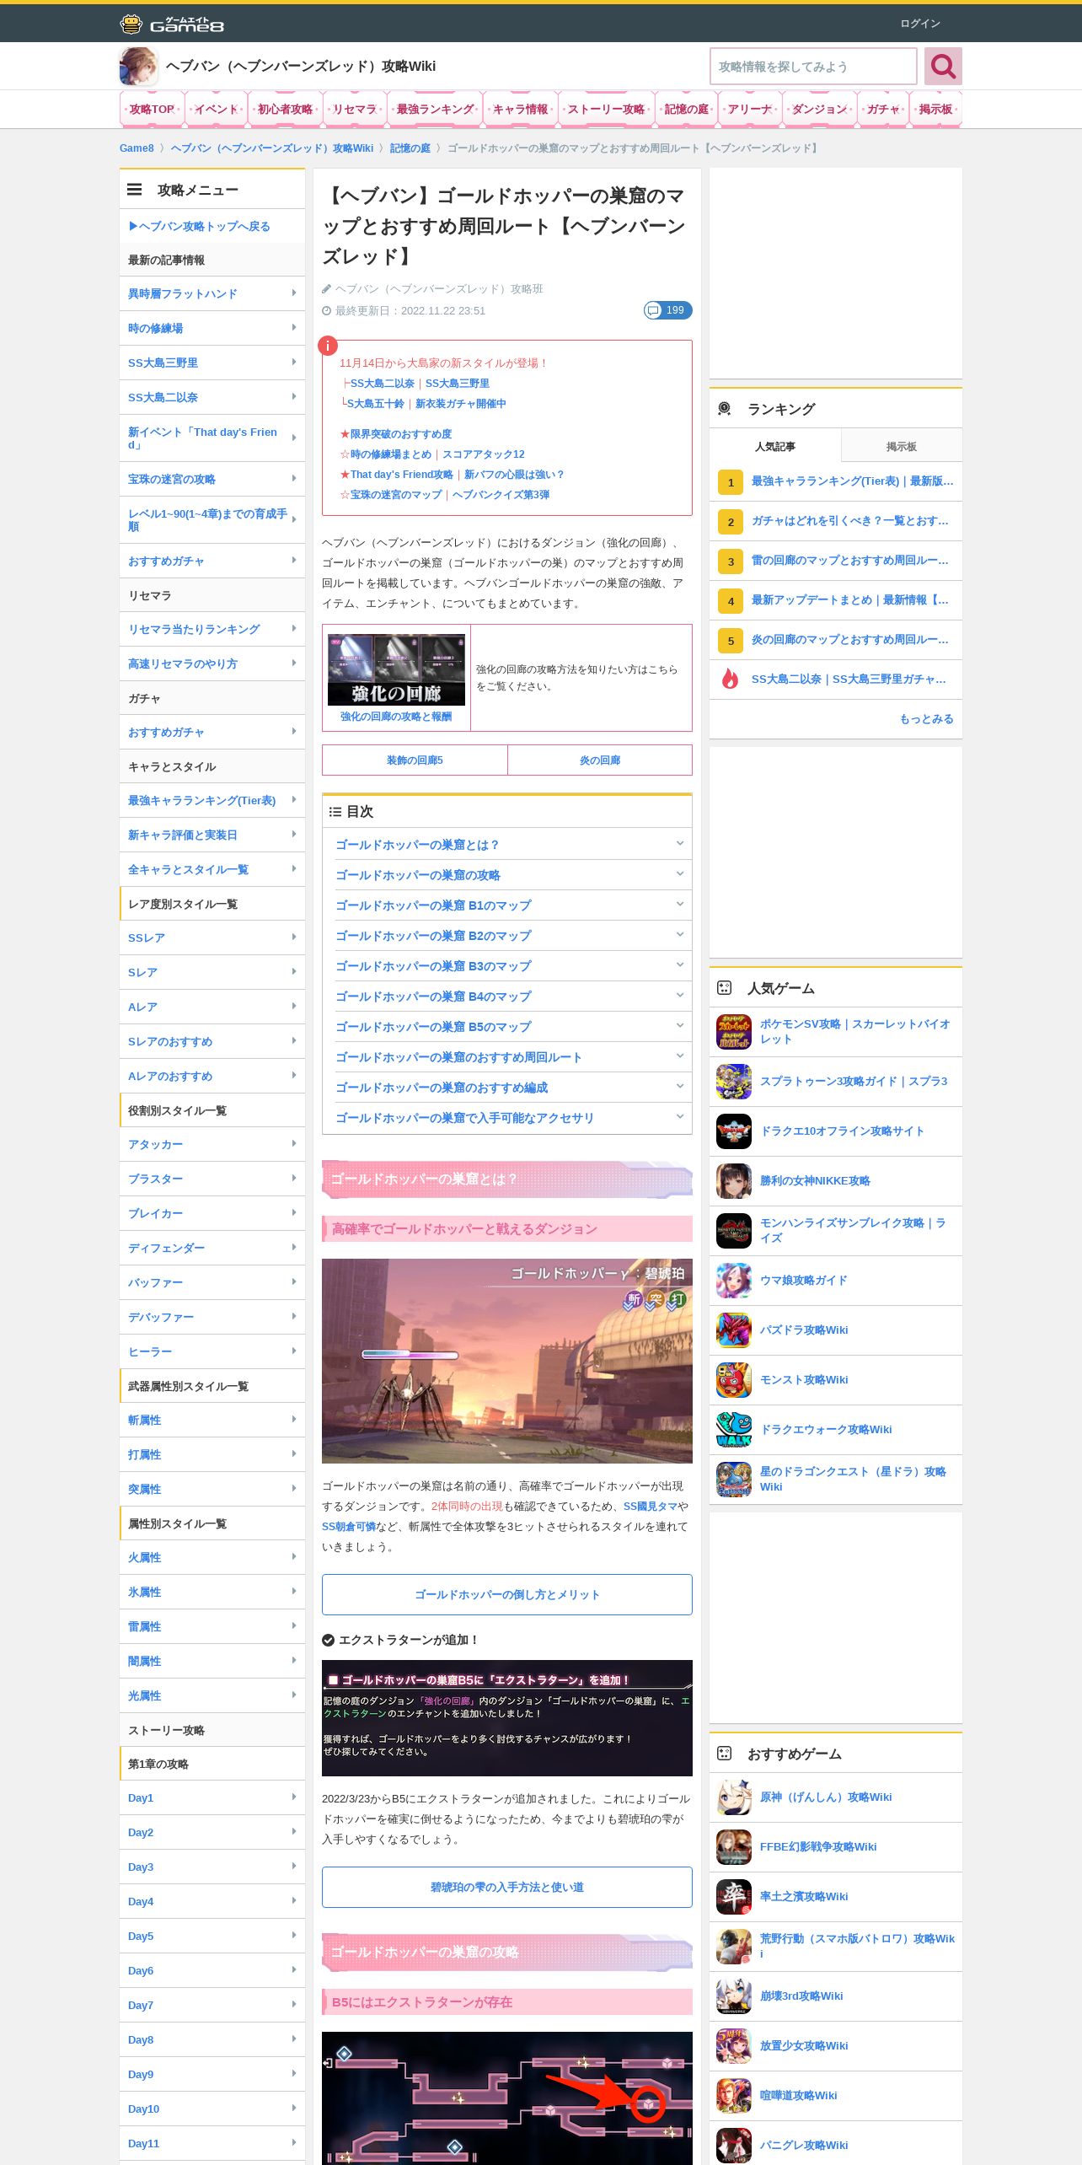Click the 原神攻略Wiki game icon
1082x2165 pixels.
(734, 1797)
